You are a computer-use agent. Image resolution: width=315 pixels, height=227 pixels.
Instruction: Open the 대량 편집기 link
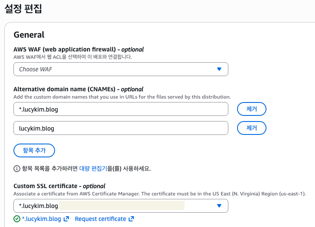click(x=92, y=168)
